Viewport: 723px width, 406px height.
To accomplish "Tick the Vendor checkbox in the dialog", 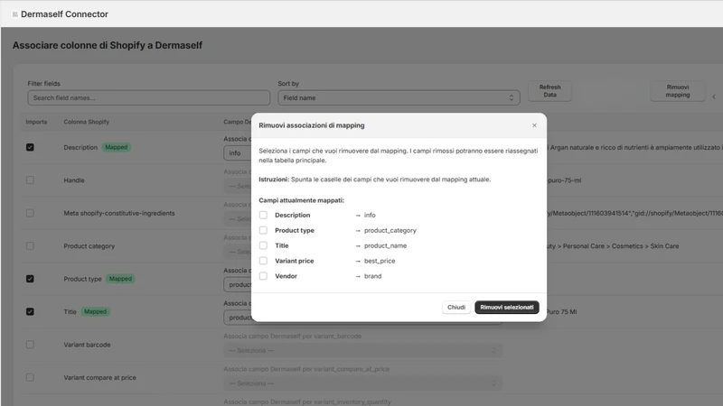I will coord(263,276).
